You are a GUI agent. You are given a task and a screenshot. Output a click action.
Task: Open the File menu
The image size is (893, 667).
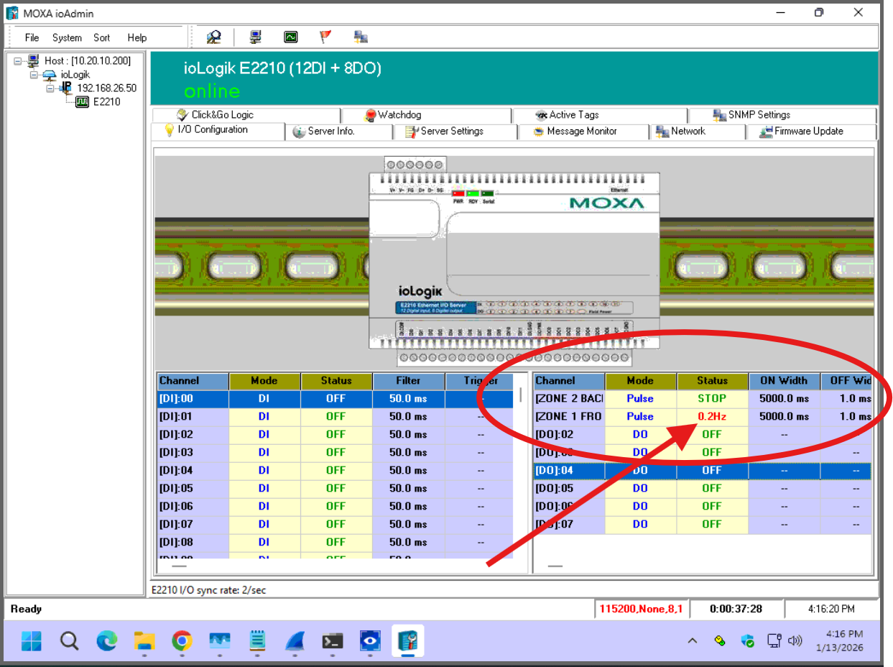tap(32, 37)
